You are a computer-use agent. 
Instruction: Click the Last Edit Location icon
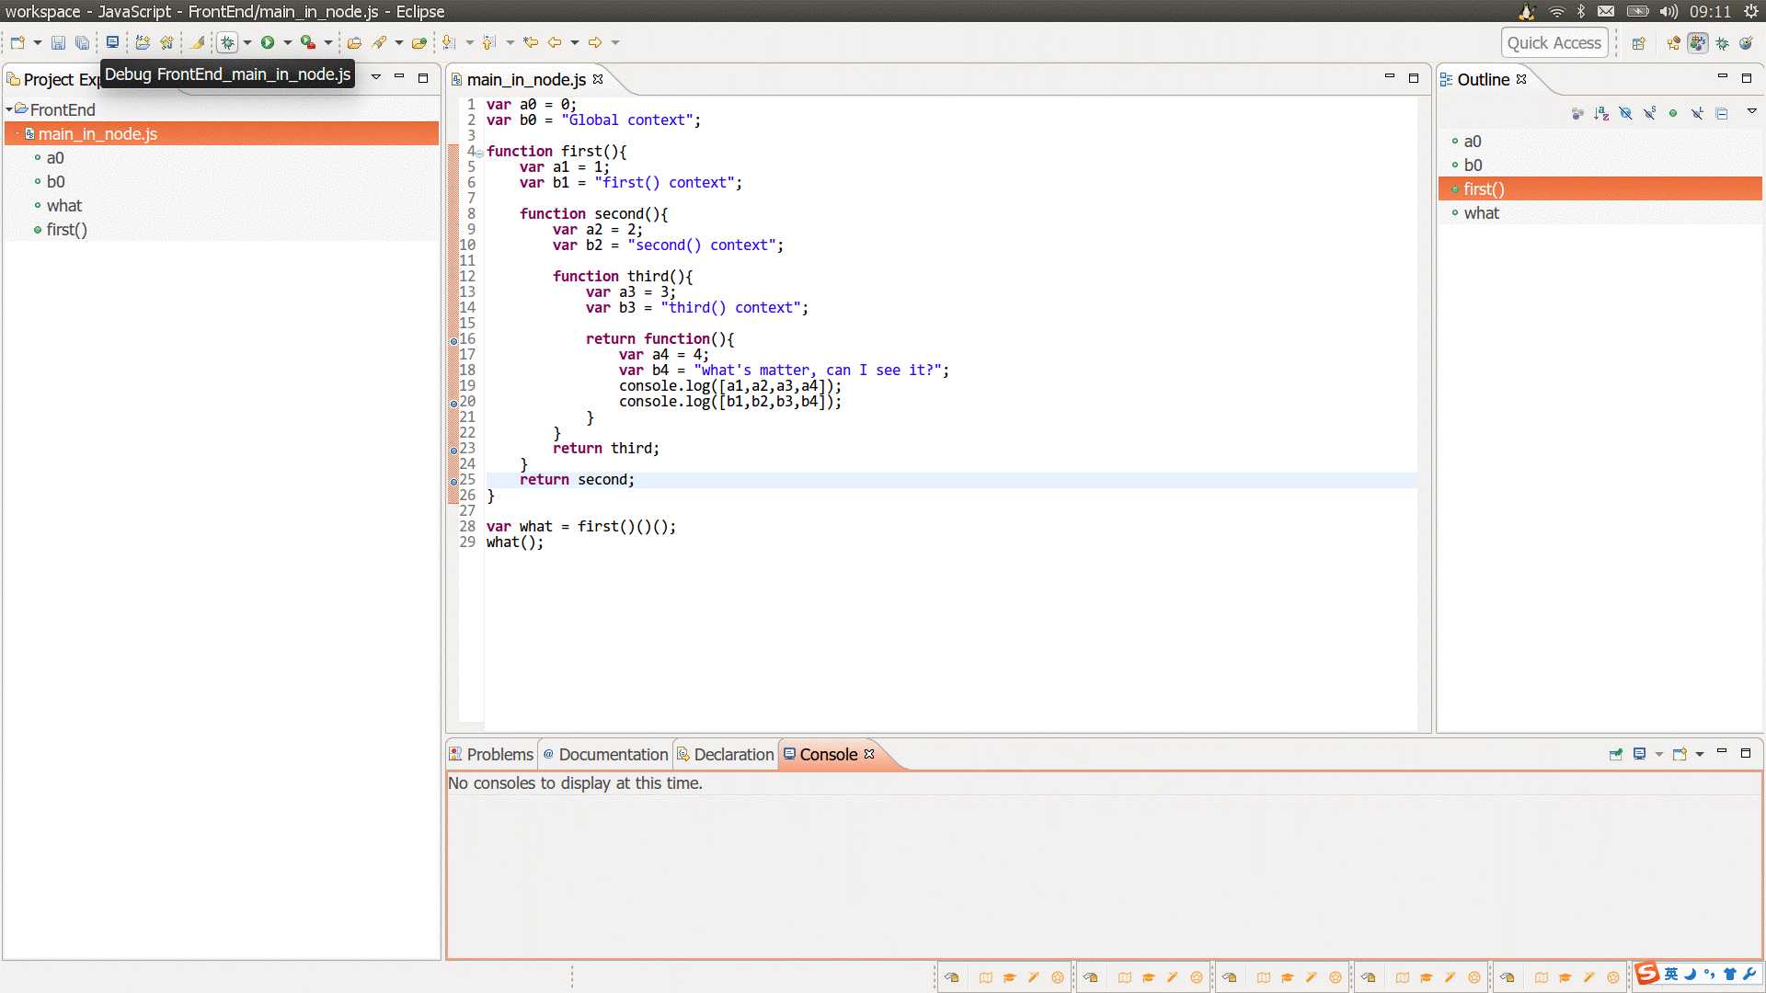(x=531, y=42)
